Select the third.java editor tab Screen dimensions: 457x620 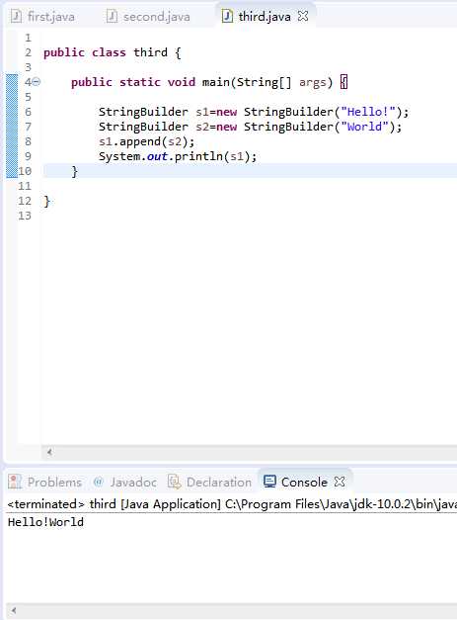tap(265, 17)
